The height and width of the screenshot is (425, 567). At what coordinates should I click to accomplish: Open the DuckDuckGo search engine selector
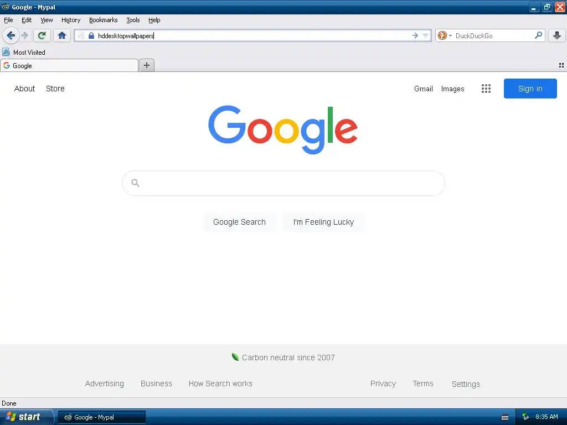[x=445, y=35]
